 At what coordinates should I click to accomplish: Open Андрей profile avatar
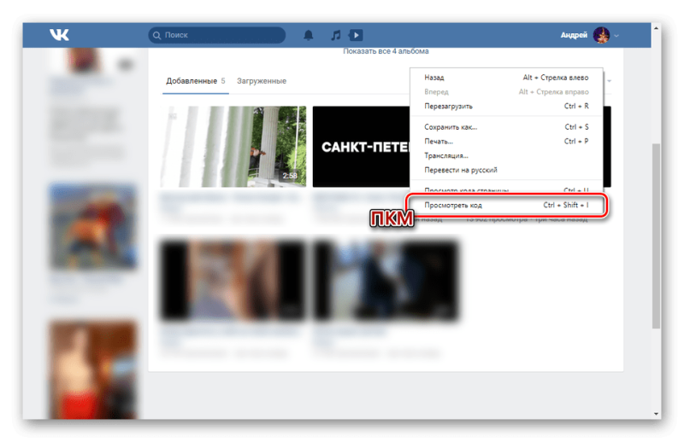click(601, 35)
